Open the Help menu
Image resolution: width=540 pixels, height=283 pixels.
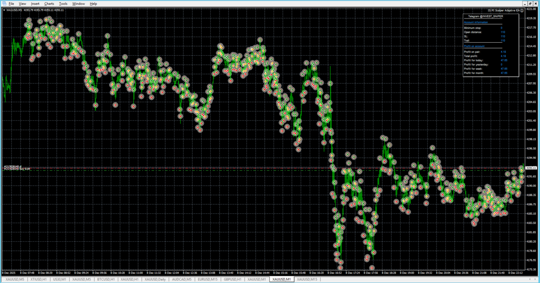[x=93, y=4]
